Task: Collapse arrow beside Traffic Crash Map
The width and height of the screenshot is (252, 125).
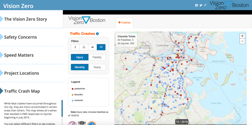Action: [x=1, y=91]
